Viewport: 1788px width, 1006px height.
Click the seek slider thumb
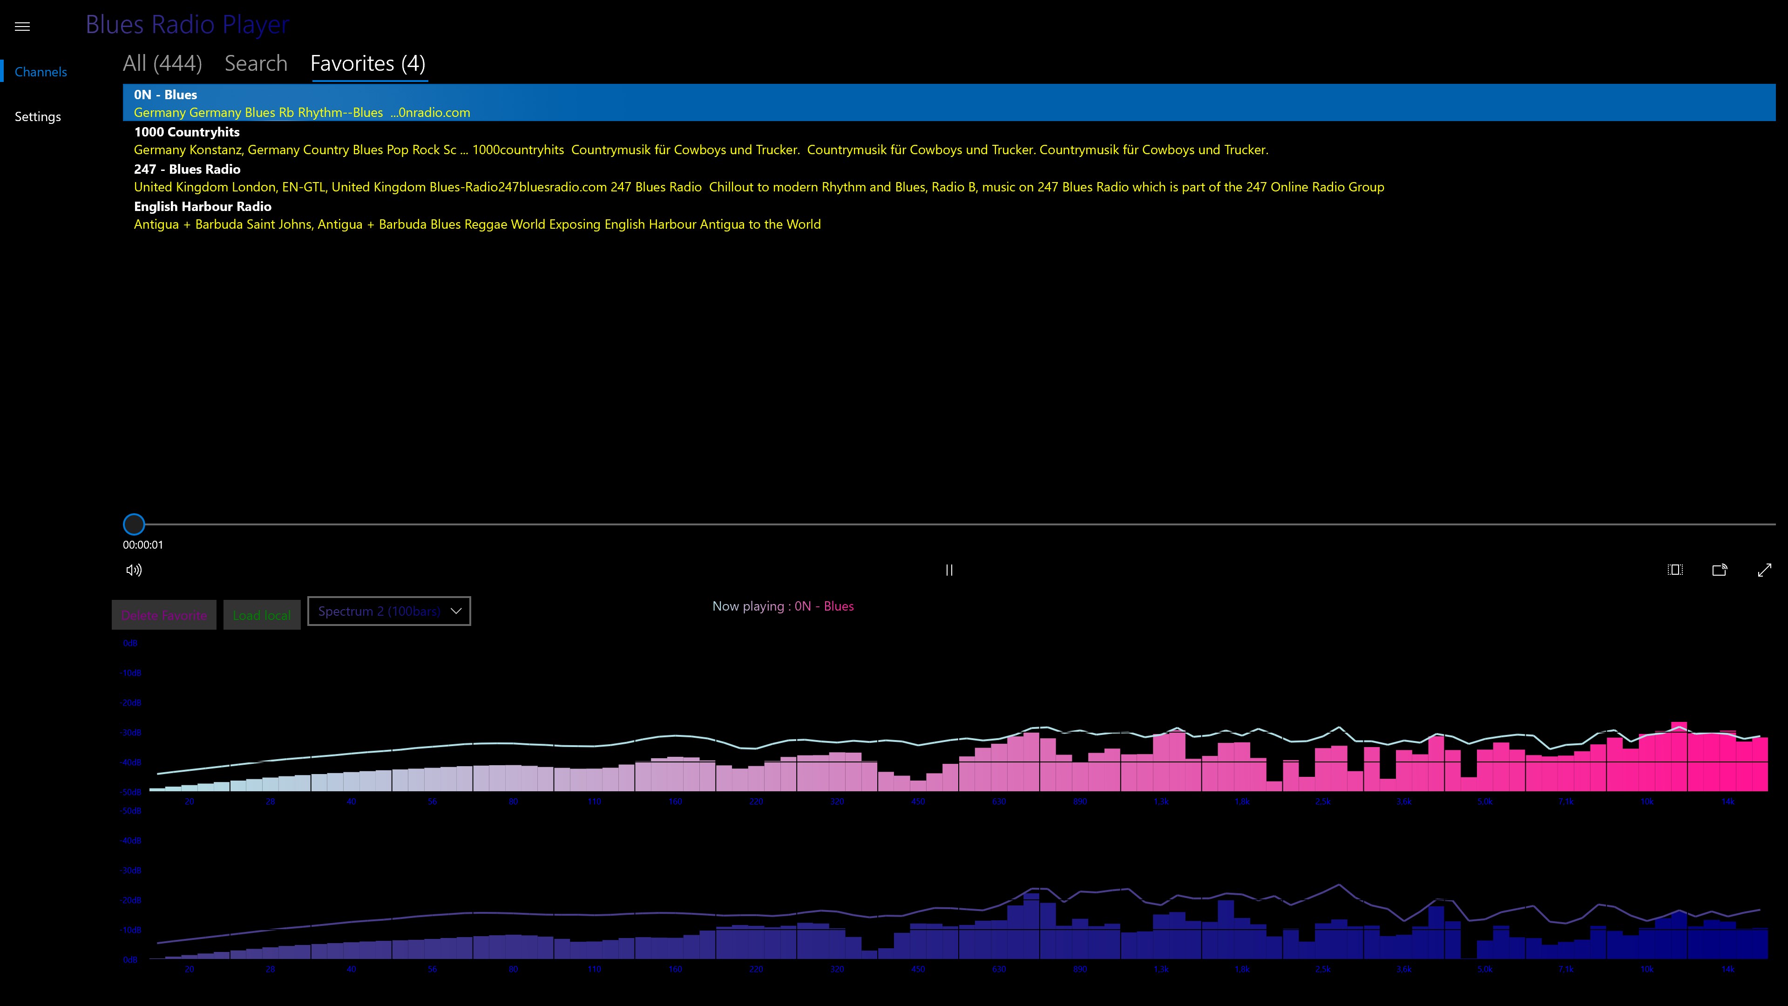click(x=134, y=524)
